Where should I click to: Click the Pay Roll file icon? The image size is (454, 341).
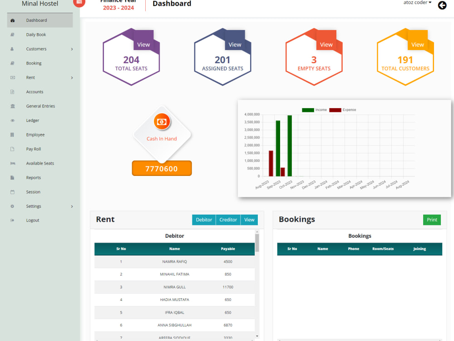[x=12, y=149]
